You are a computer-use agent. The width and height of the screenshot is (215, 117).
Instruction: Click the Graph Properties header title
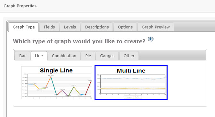(20, 6)
